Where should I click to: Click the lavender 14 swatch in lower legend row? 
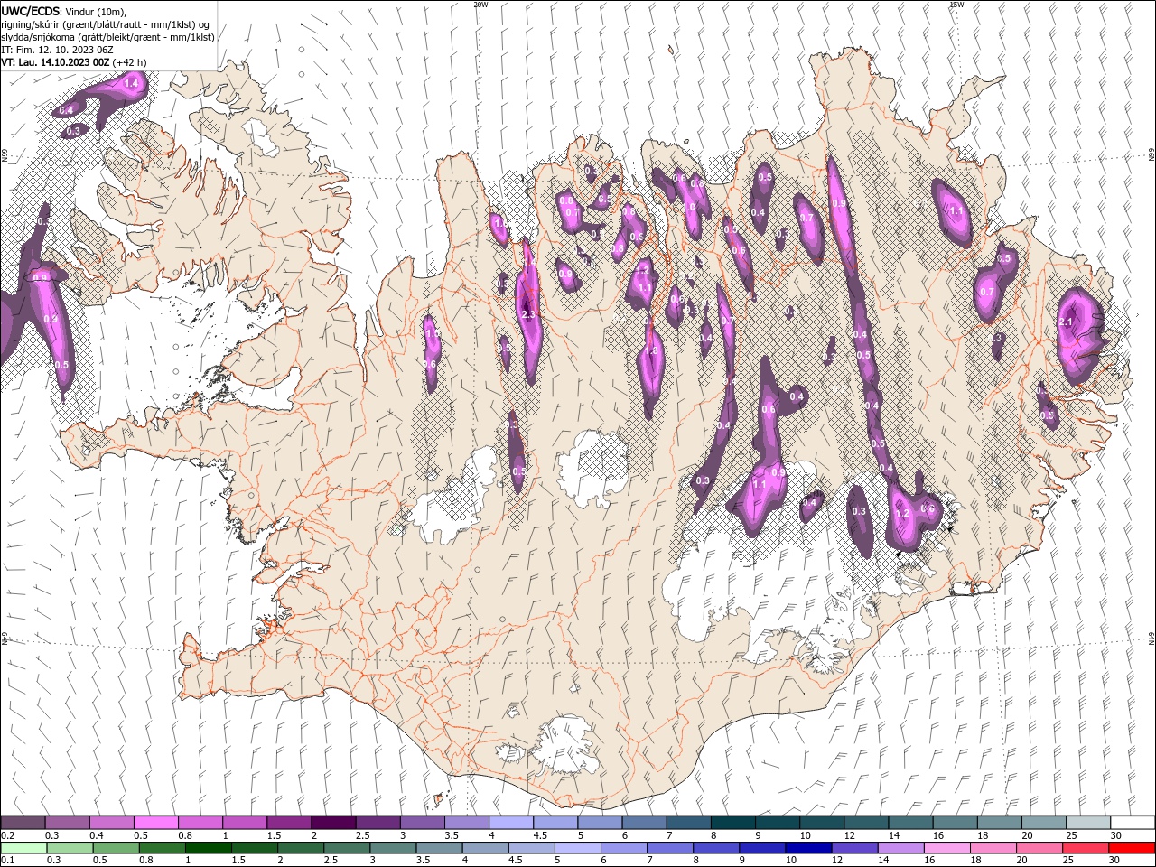900,848
